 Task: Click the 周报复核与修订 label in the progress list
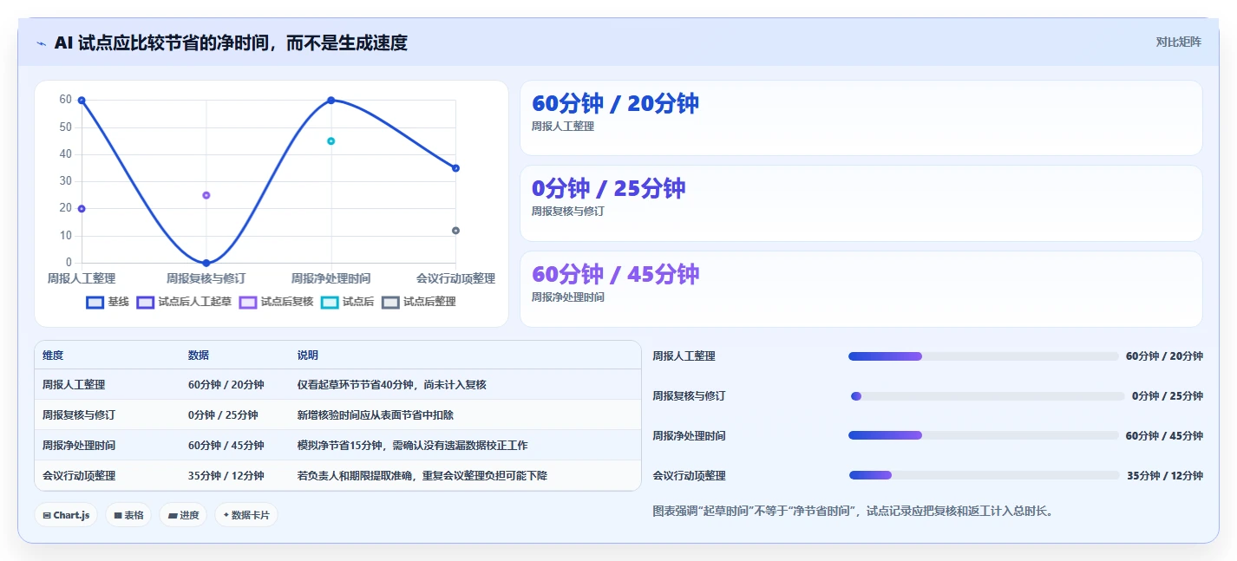point(690,396)
